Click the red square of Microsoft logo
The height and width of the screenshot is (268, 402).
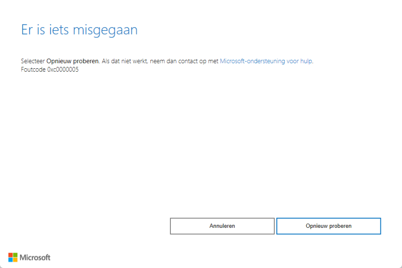point(10,255)
